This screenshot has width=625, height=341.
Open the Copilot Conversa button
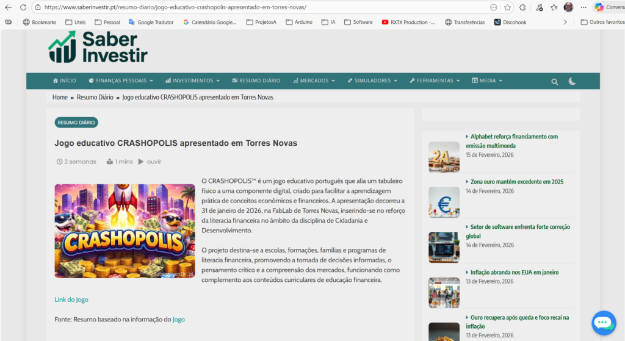click(607, 7)
